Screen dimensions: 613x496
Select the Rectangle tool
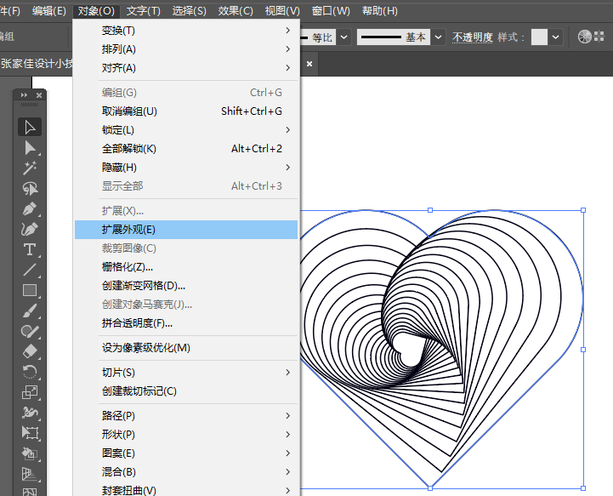click(x=30, y=290)
